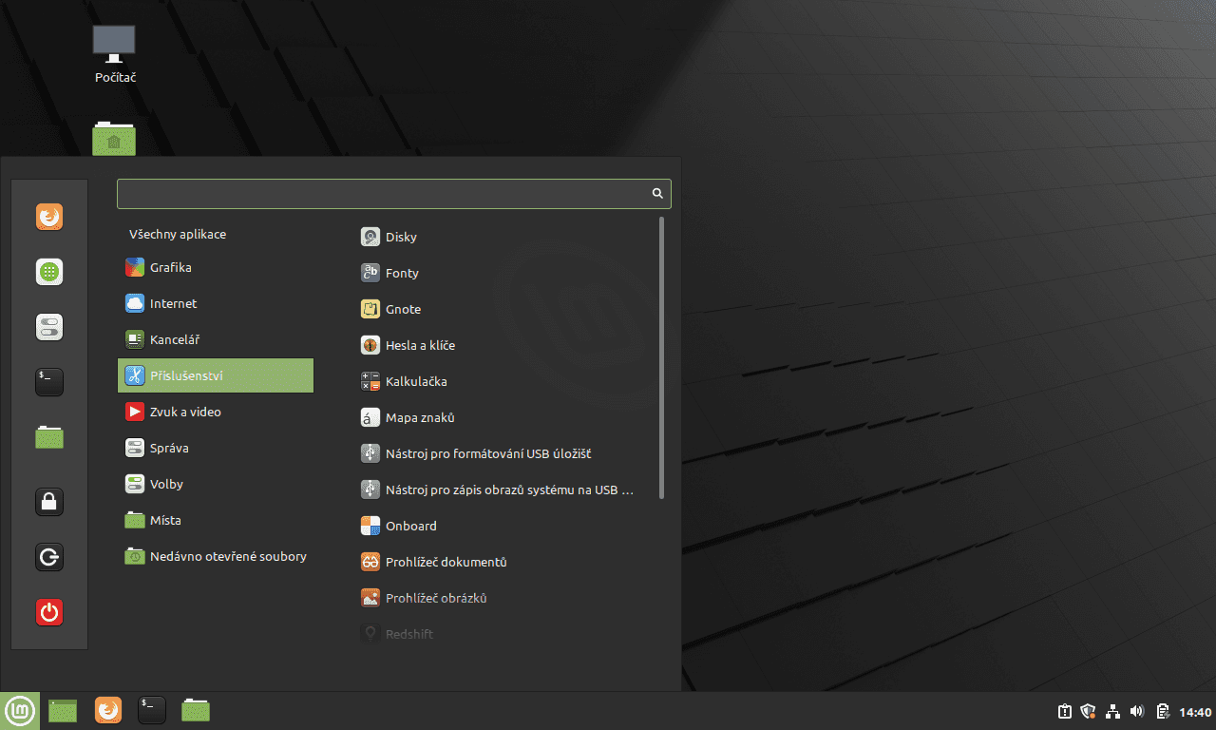The image size is (1216, 730).
Task: Click Všechny aplikace
Action: pos(178,234)
